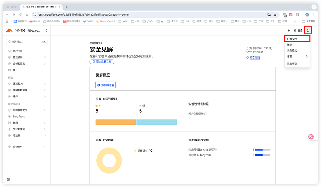
Task: Choose 退出登录 from the user menu
Action: tap(293, 64)
